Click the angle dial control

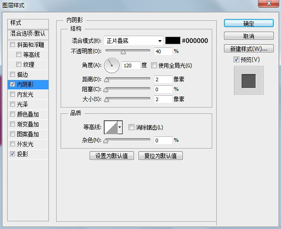[x=111, y=65]
